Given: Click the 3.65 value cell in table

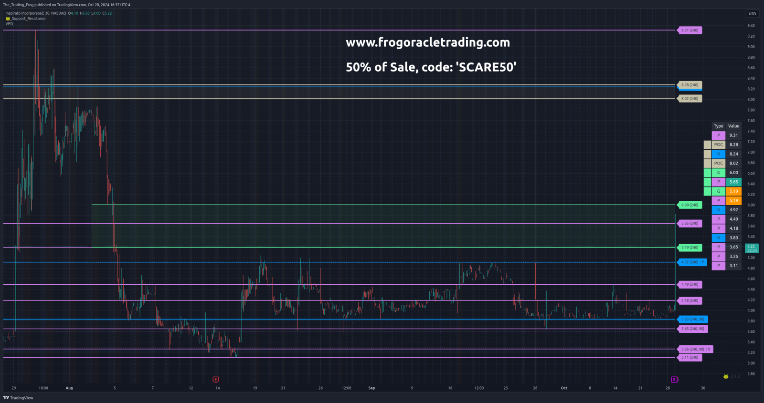Looking at the screenshot, I should click(734, 247).
